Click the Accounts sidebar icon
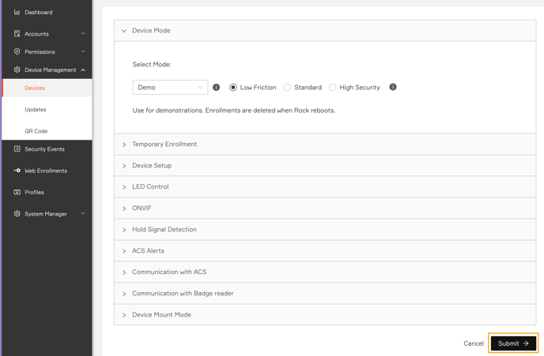This screenshot has height=356, width=544. (17, 34)
